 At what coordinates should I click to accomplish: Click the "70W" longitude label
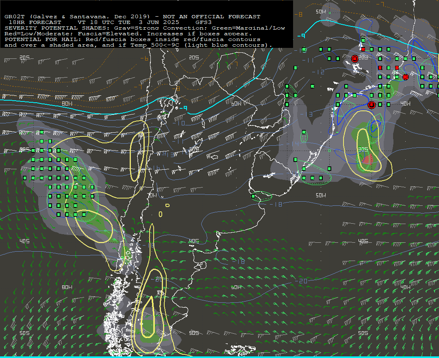pos(152,195)
